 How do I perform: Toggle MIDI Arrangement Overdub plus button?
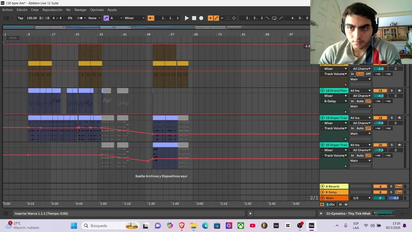(x=210, y=18)
